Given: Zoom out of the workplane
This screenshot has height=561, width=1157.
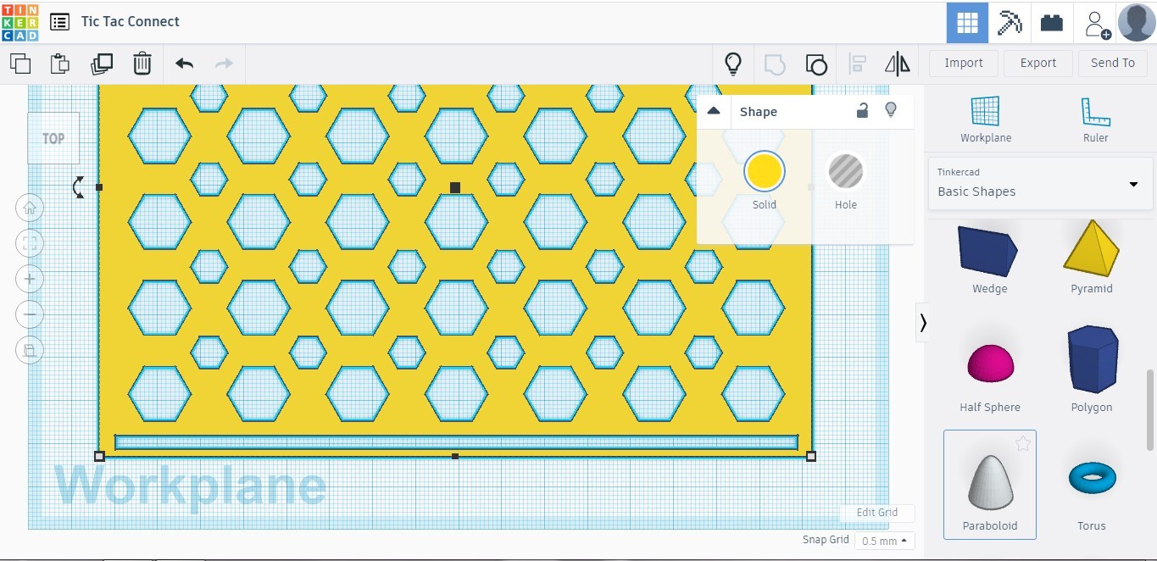Looking at the screenshot, I should (x=30, y=314).
